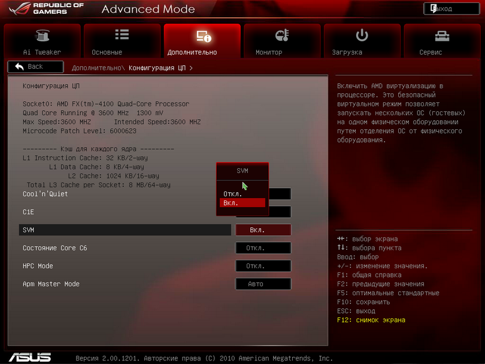
Task: Select Откл. in the SVM popup
Action: click(233, 194)
